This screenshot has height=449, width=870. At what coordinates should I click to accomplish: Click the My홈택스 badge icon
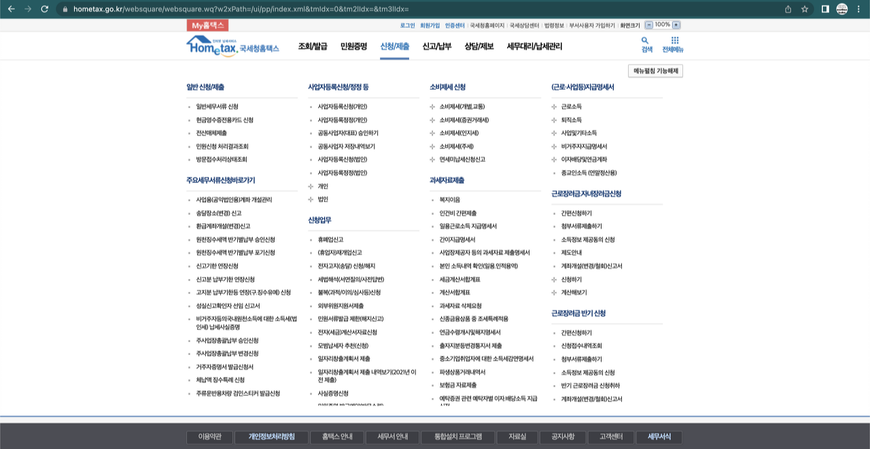207,24
